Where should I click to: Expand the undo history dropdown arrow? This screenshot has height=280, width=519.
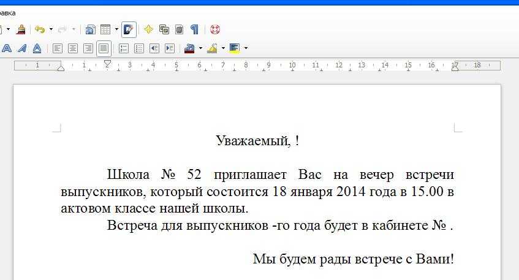coord(51,29)
